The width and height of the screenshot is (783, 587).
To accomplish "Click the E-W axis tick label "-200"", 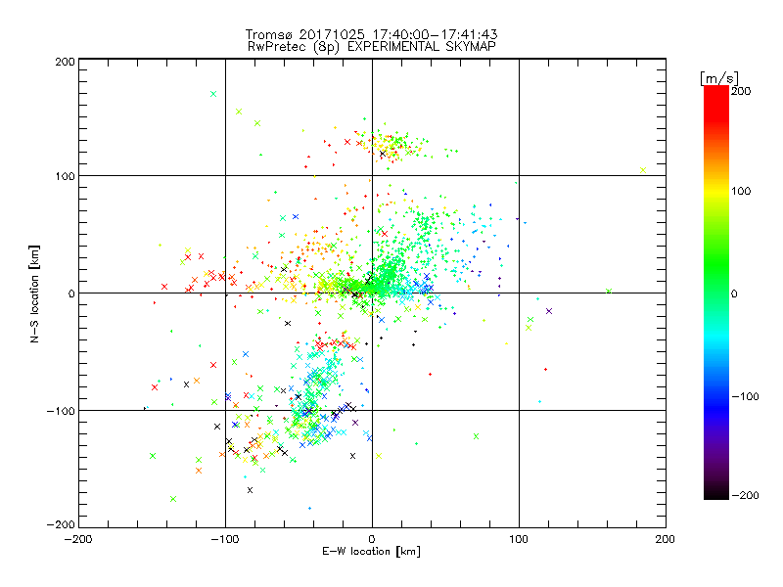I will [78, 539].
